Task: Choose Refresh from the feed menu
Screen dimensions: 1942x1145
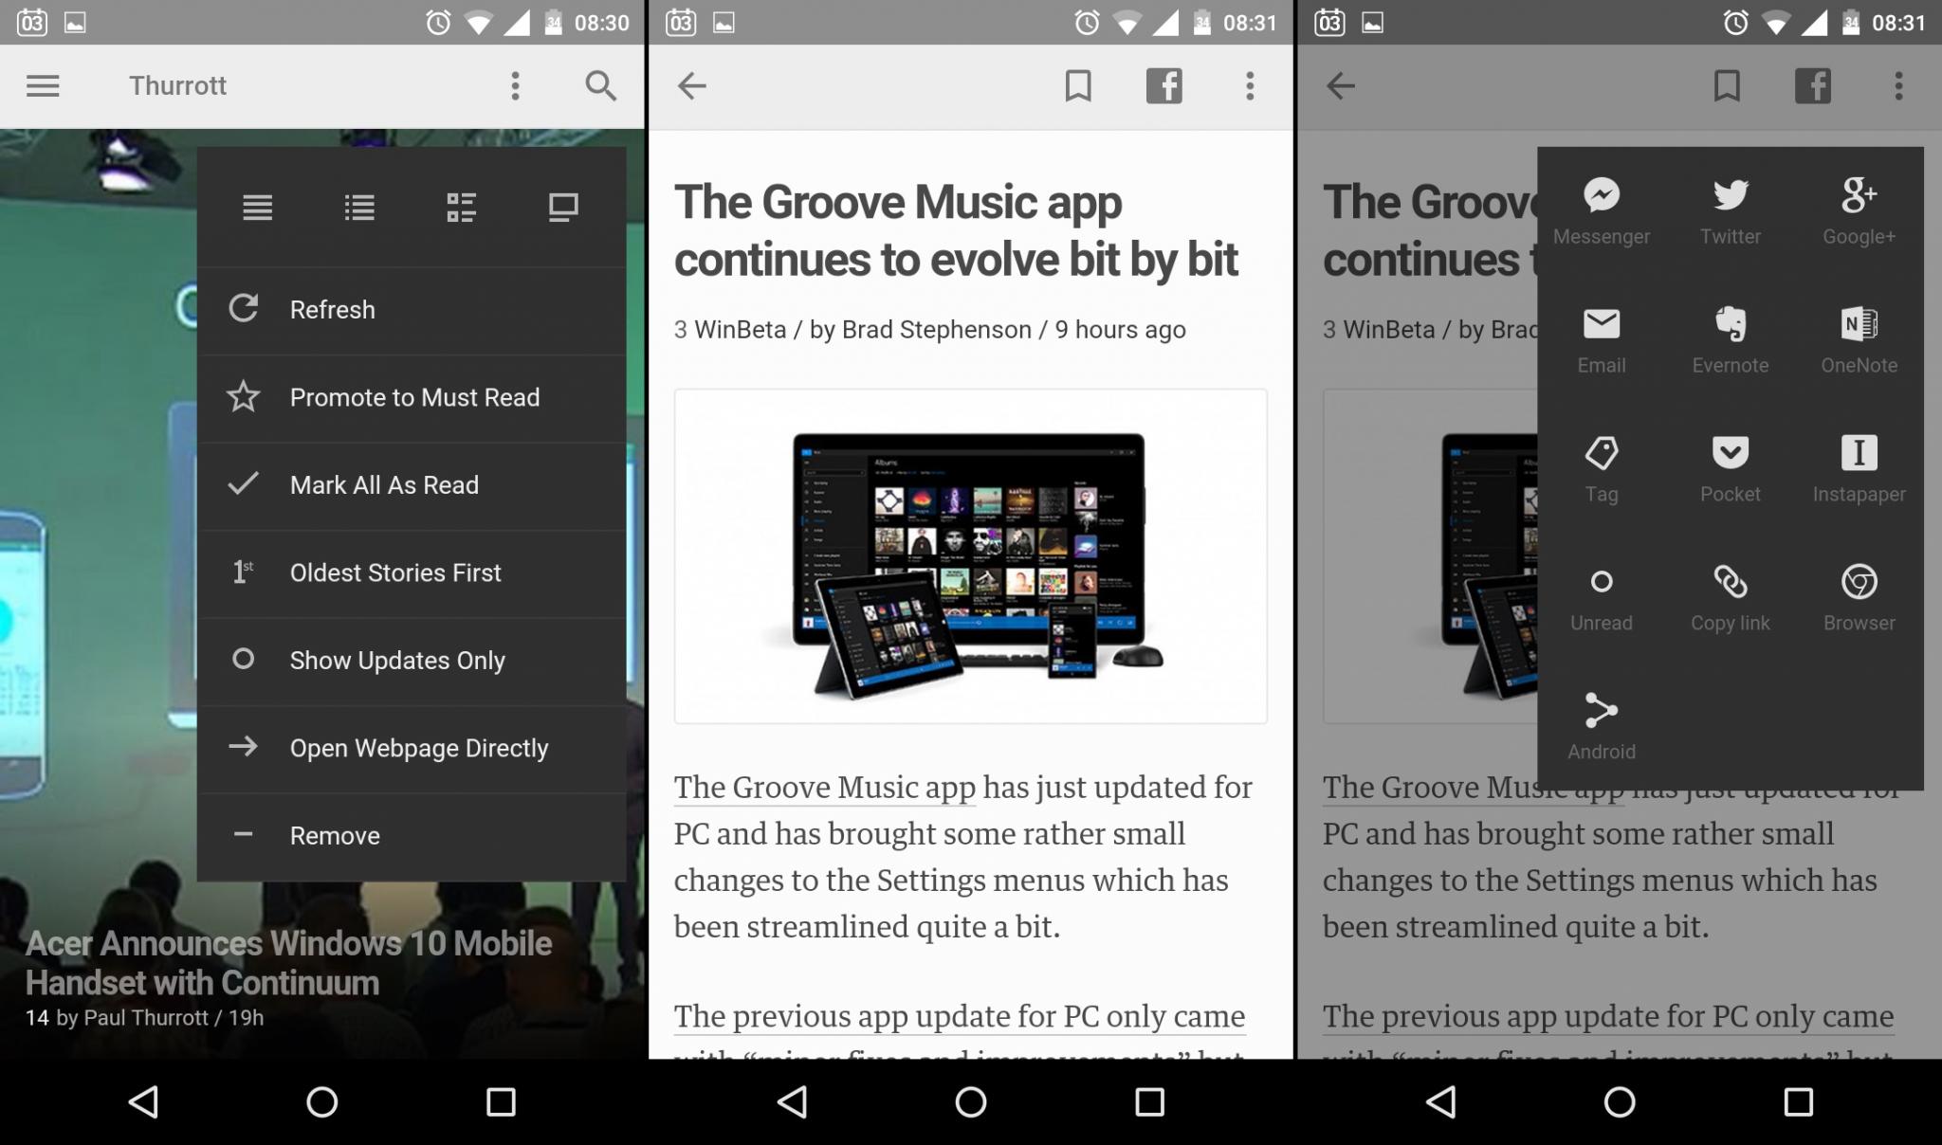Action: pos(412,310)
